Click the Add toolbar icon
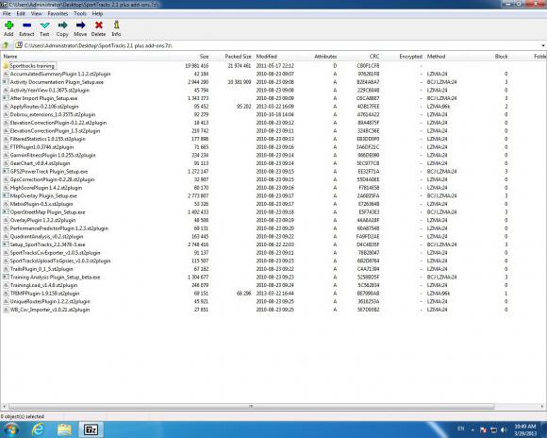Viewport: 547px width, 438px height. click(x=8, y=25)
